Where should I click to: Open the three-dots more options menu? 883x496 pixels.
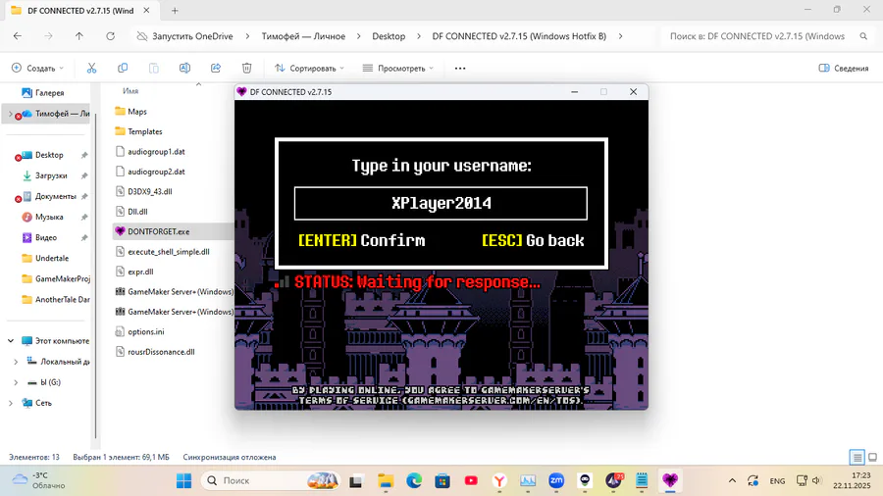point(460,68)
